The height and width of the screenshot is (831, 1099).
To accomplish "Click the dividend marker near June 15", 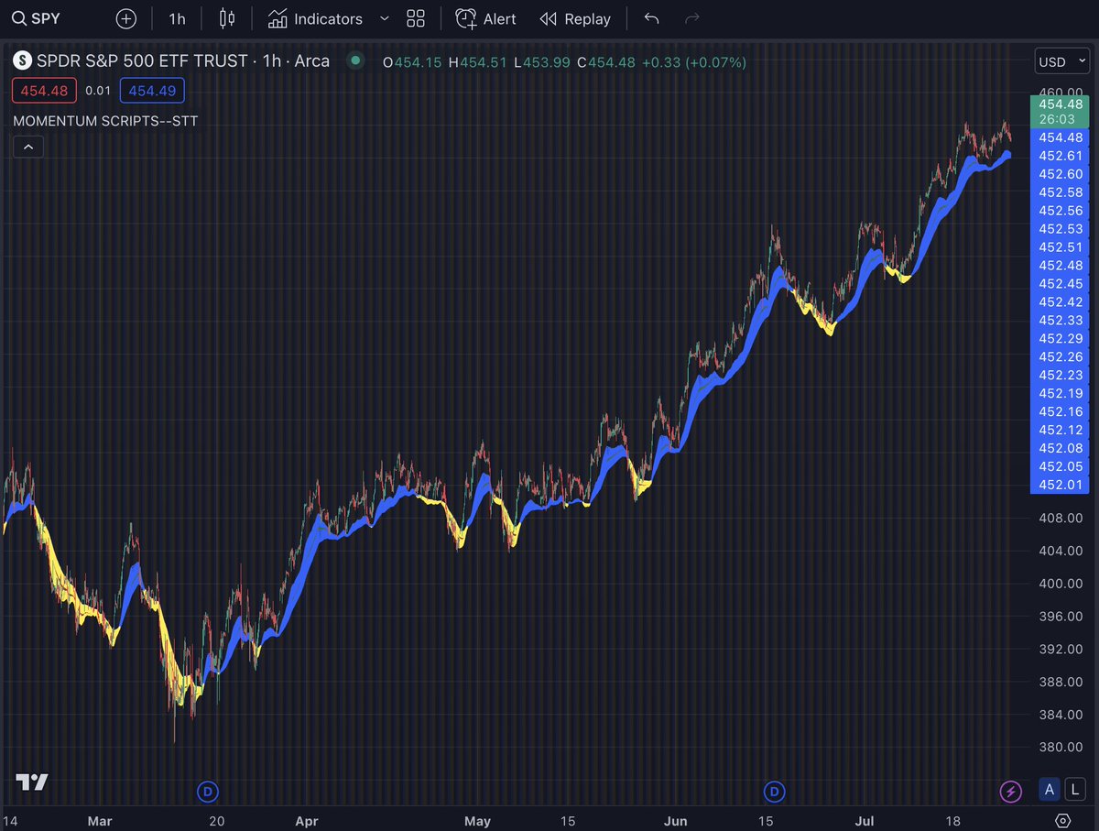I will point(775,791).
